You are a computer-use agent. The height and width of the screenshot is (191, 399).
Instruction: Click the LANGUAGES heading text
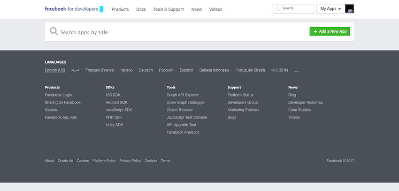[x=55, y=62]
